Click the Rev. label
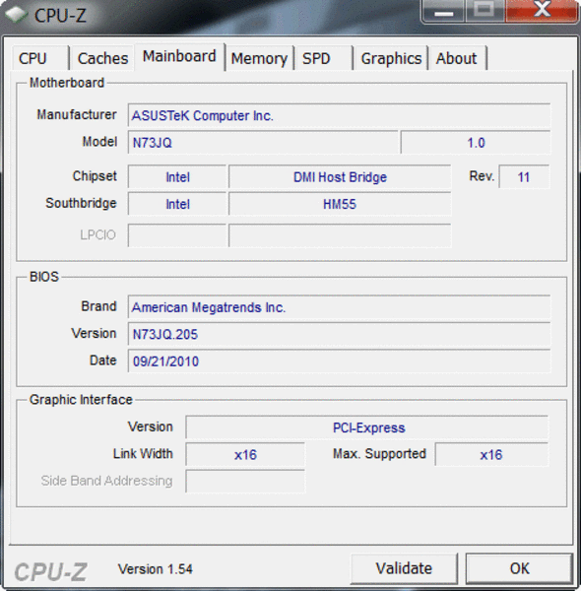Image resolution: width=581 pixels, height=591 pixels. click(x=482, y=176)
